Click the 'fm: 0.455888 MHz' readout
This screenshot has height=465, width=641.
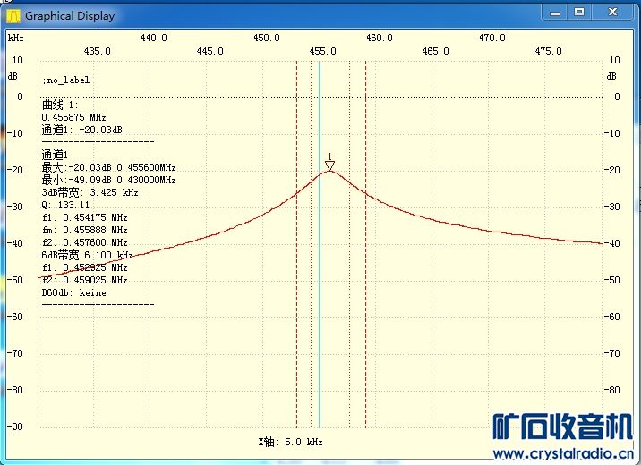(x=85, y=230)
